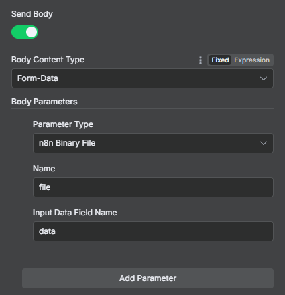Click the Input Data Field Name label
This screenshot has height=295, width=285.
pos(74,213)
